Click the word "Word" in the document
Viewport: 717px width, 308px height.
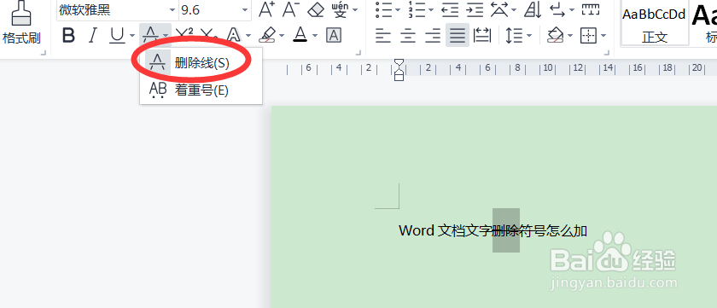click(x=417, y=230)
